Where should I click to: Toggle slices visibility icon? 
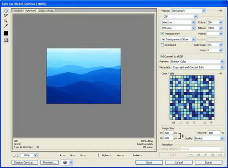pos(6,40)
